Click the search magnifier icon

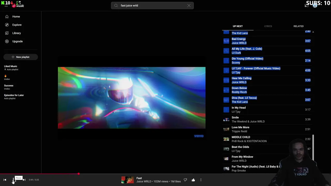click(x=116, y=5)
